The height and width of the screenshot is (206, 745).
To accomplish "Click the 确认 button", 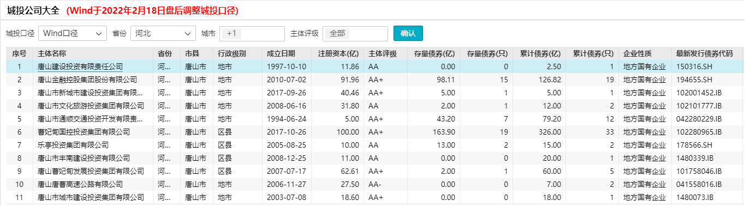I will 408,33.
